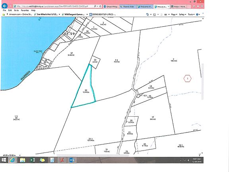The width and height of the screenshot is (229, 172).
Task: Click the Refresh icon in address bar
Action: [100, 6]
